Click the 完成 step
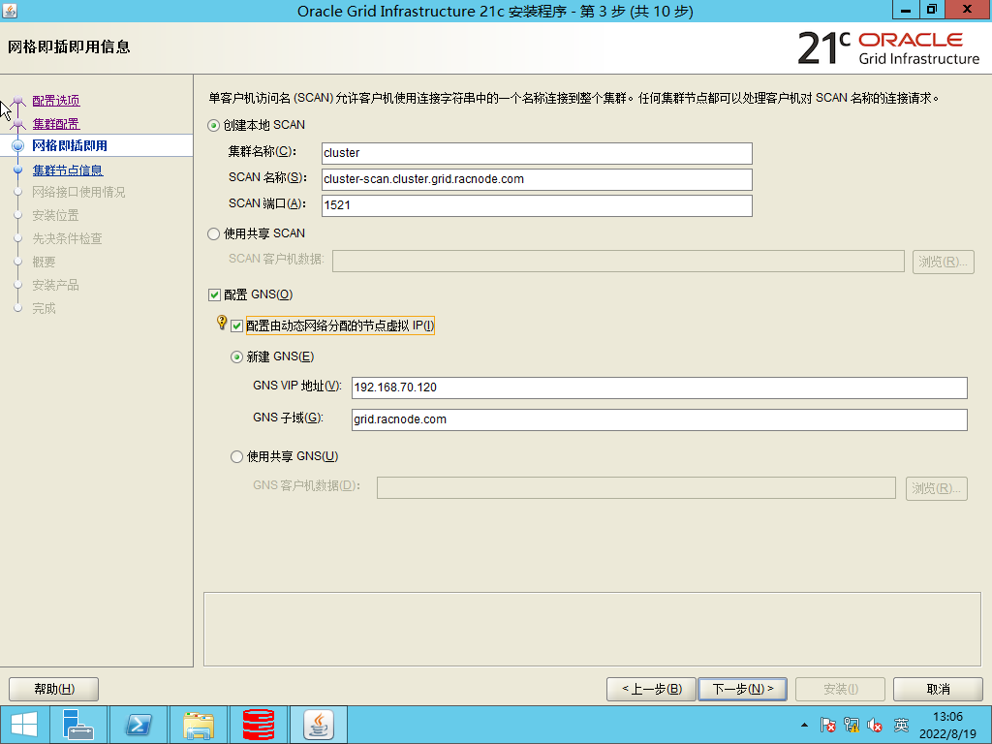This screenshot has width=992, height=744. 44,309
